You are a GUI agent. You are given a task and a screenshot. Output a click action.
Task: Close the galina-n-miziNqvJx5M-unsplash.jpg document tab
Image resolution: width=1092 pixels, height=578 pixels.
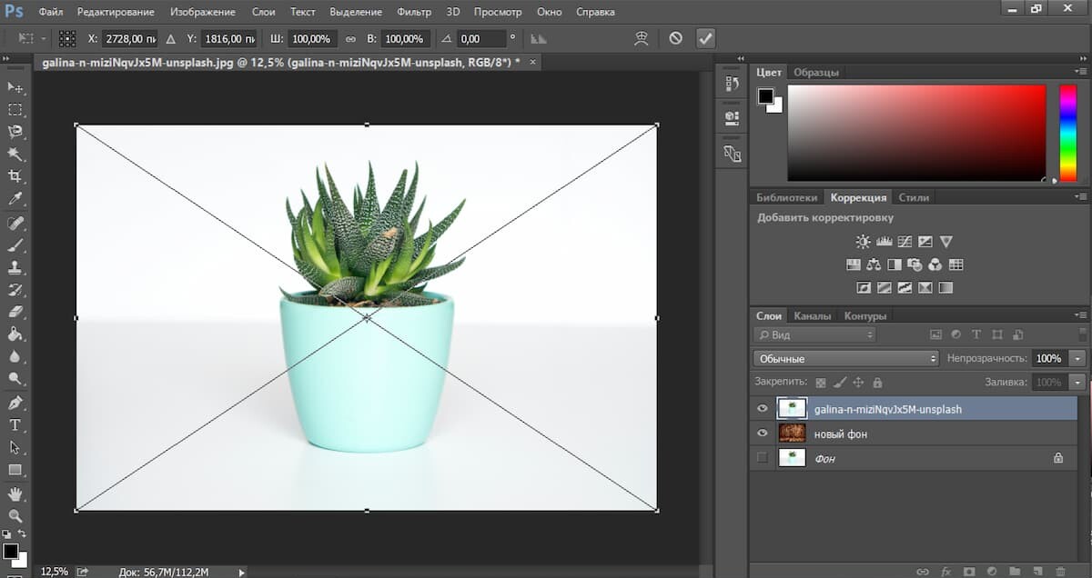point(533,63)
